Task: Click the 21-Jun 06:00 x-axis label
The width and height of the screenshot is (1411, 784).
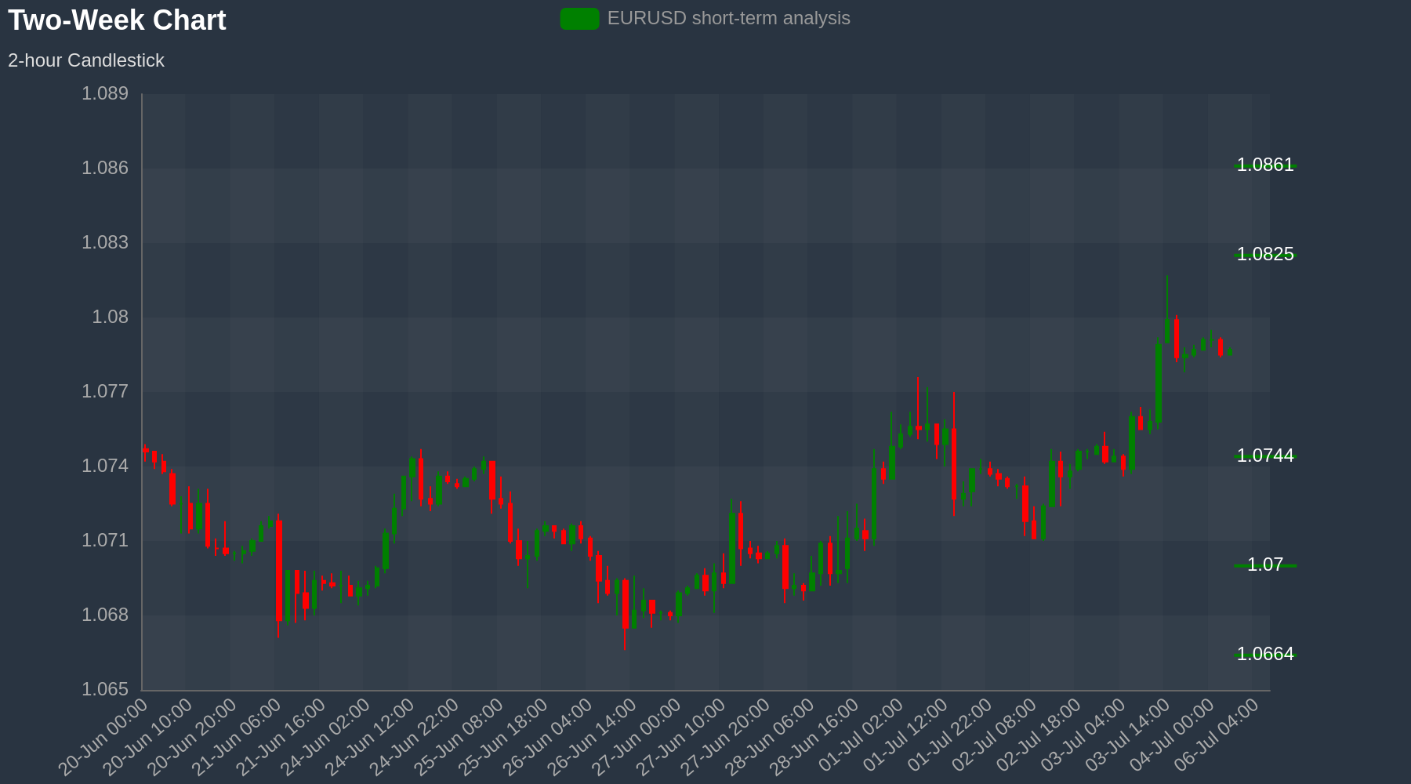Action: point(237,738)
